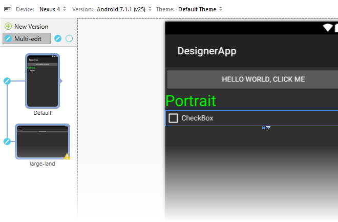338x222 pixels.
Task: Click the DesignerApp action bar title
Action: pos(207,51)
